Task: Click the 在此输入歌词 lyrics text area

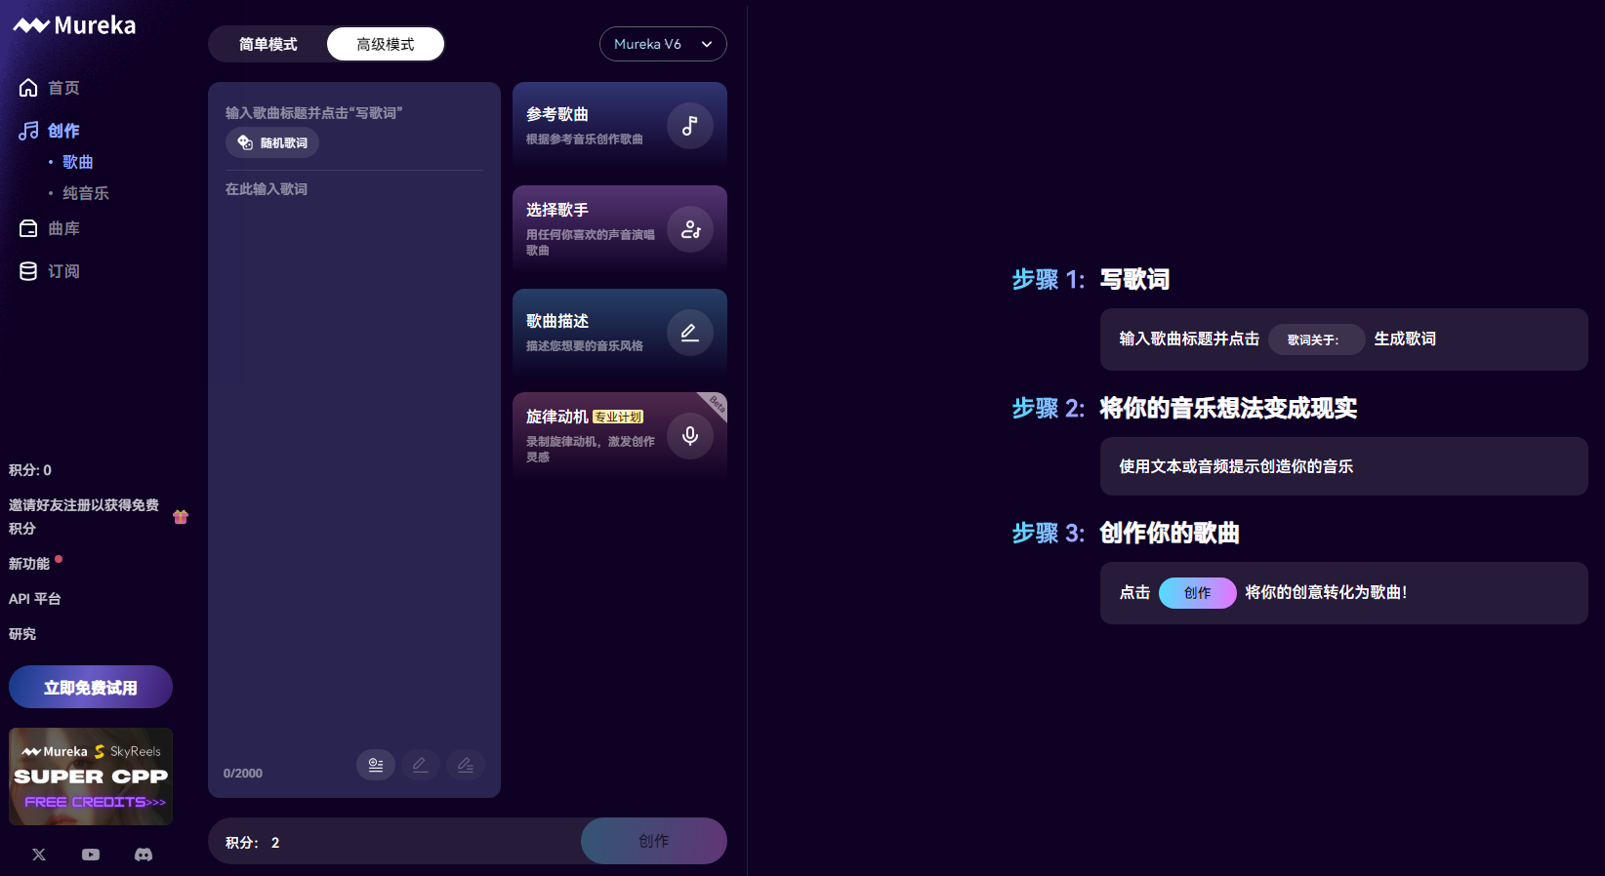Action: pos(353,439)
